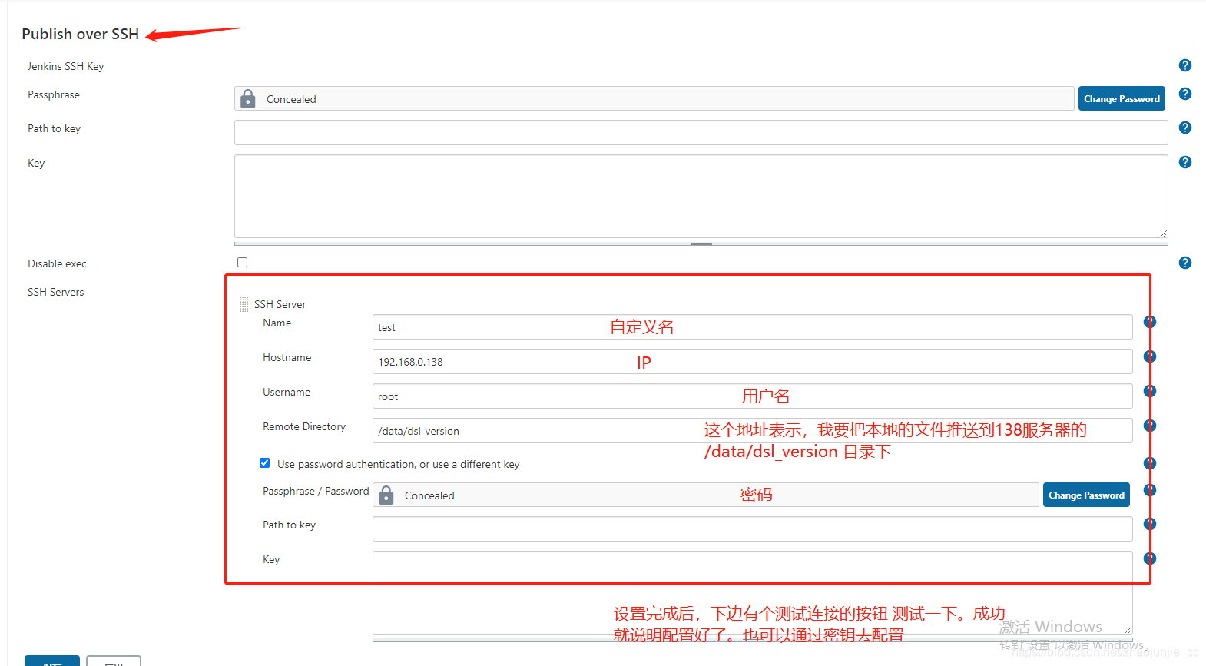Open help icon for top Key textarea

[x=1185, y=162]
